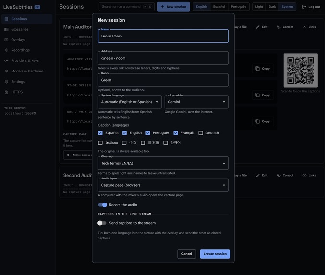The height and width of the screenshot is (275, 325).
Task: Turn off Record the audio toggle
Action: point(102,205)
